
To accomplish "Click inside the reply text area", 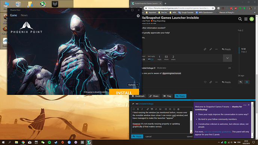I will click(160, 122).
